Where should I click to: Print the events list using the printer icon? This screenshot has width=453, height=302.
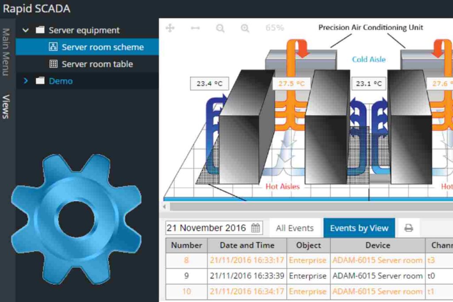tap(410, 228)
